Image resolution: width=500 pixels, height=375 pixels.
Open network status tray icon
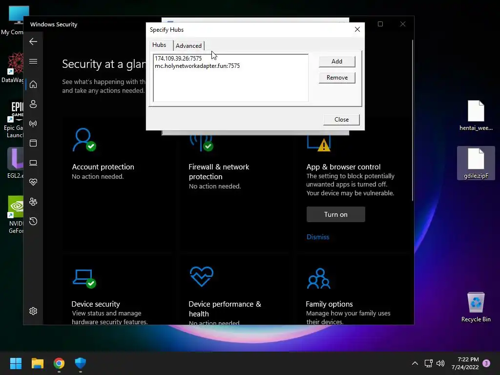[x=428, y=363]
